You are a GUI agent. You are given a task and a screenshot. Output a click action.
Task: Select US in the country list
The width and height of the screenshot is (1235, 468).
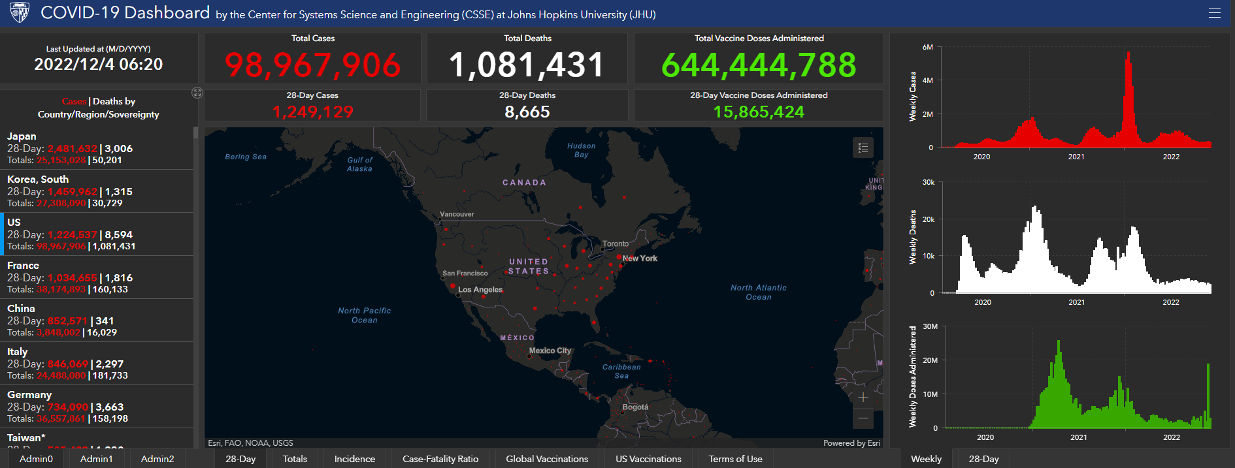click(97, 234)
